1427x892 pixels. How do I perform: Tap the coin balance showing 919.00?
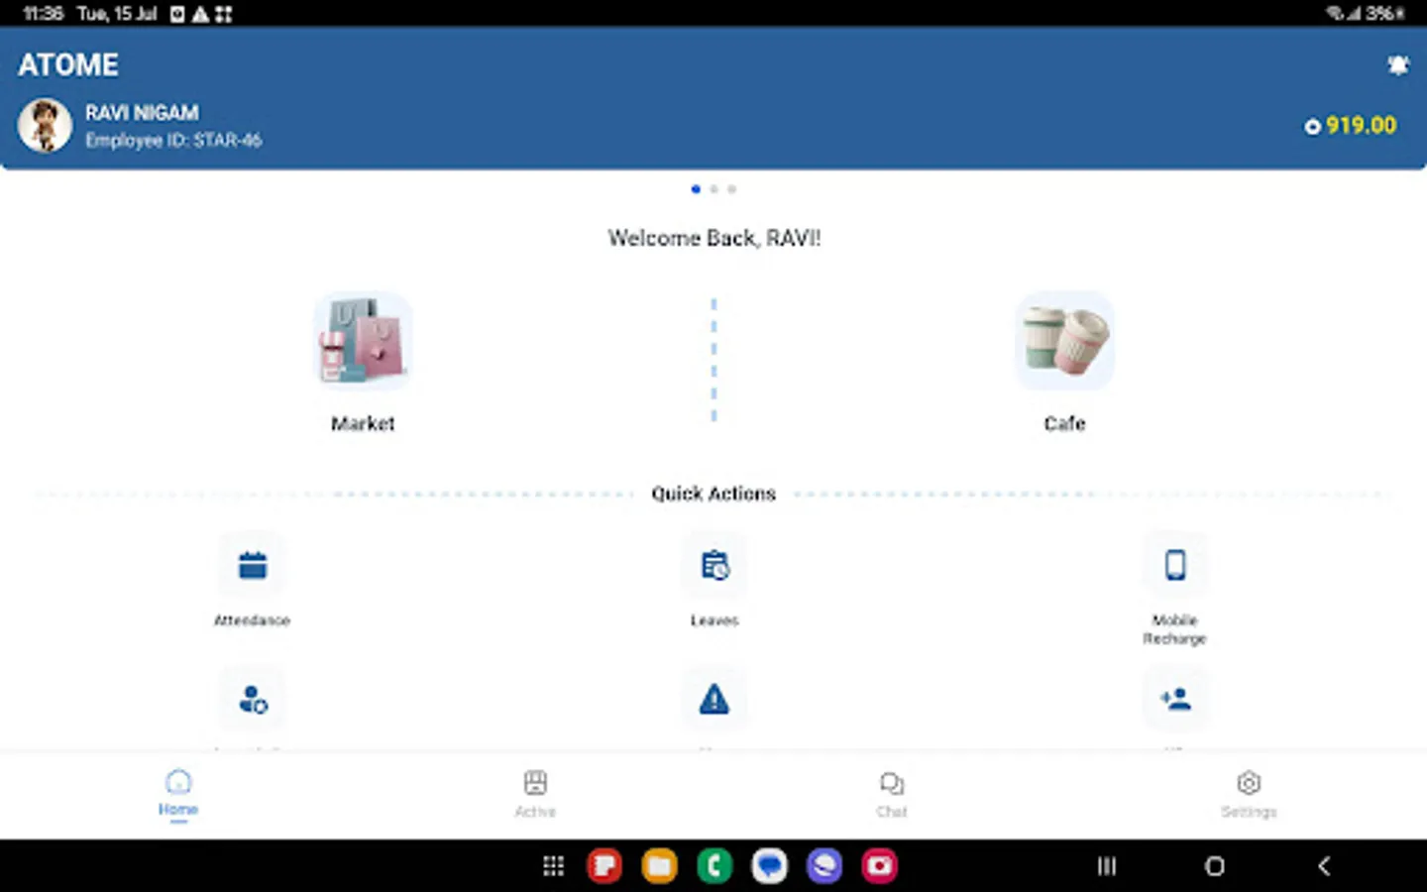pyautogui.click(x=1349, y=126)
